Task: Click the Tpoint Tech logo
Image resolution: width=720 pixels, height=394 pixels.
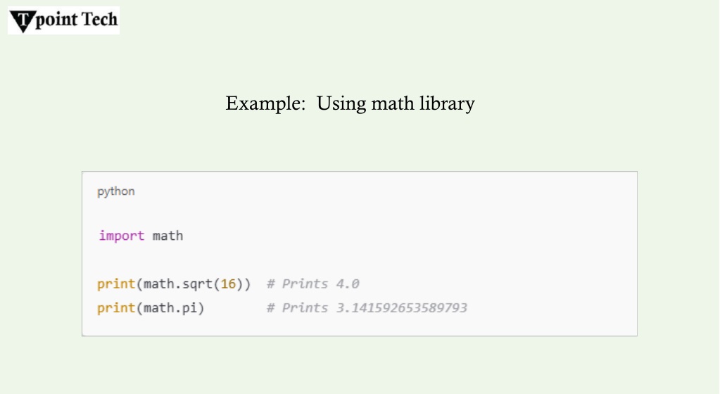Action: click(63, 20)
